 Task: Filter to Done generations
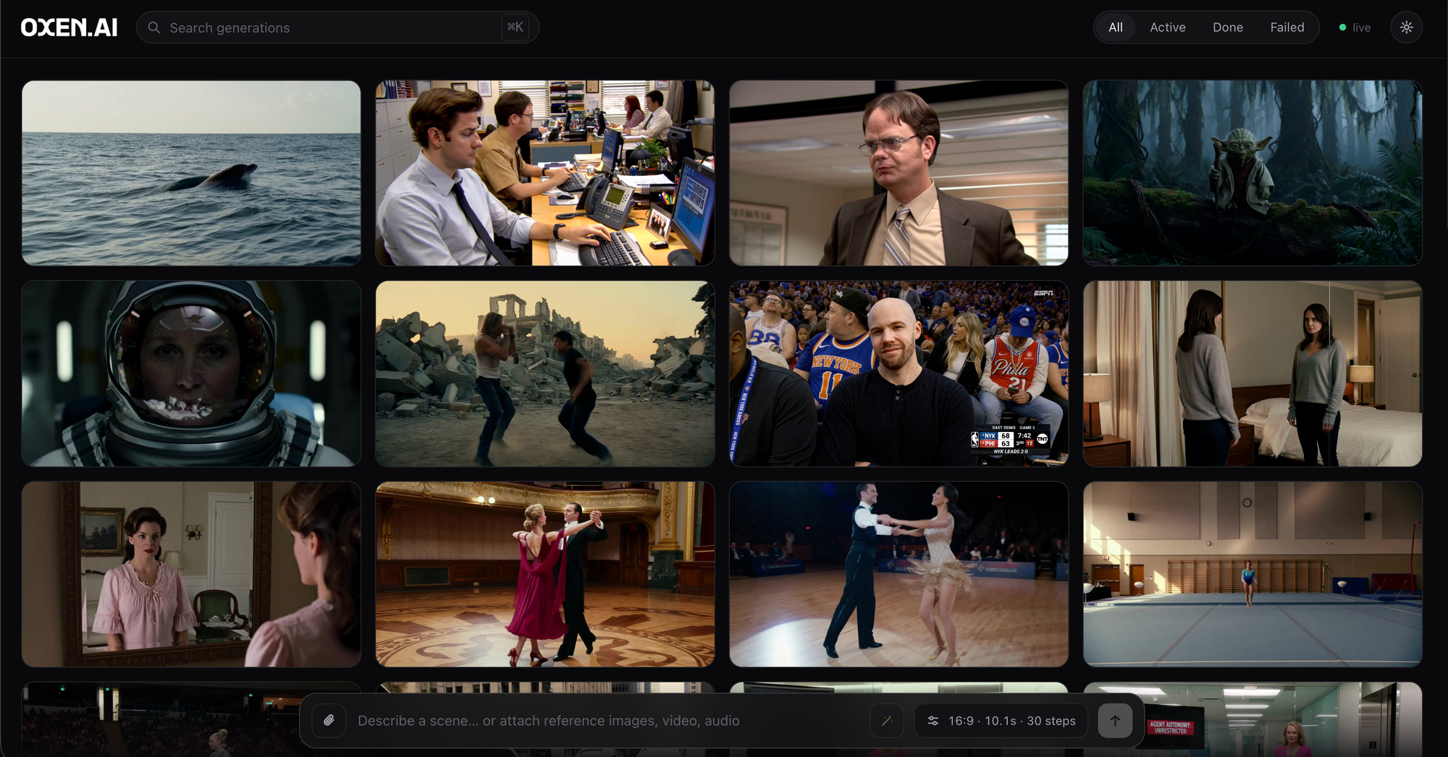tap(1228, 28)
